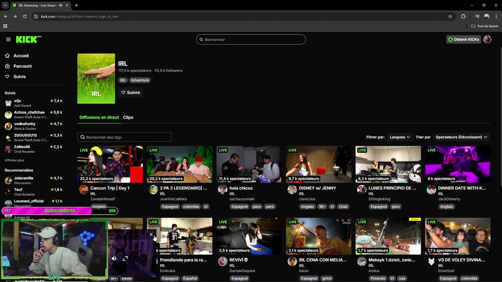Open the Spectateurs (Décroissant) sort dropdown

(x=461, y=137)
